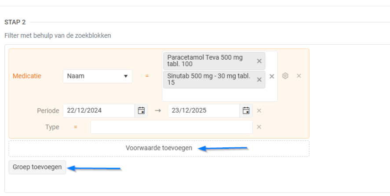The height and width of the screenshot is (196, 390).
Task: Change the equals operator next to Naam
Action: (147, 76)
